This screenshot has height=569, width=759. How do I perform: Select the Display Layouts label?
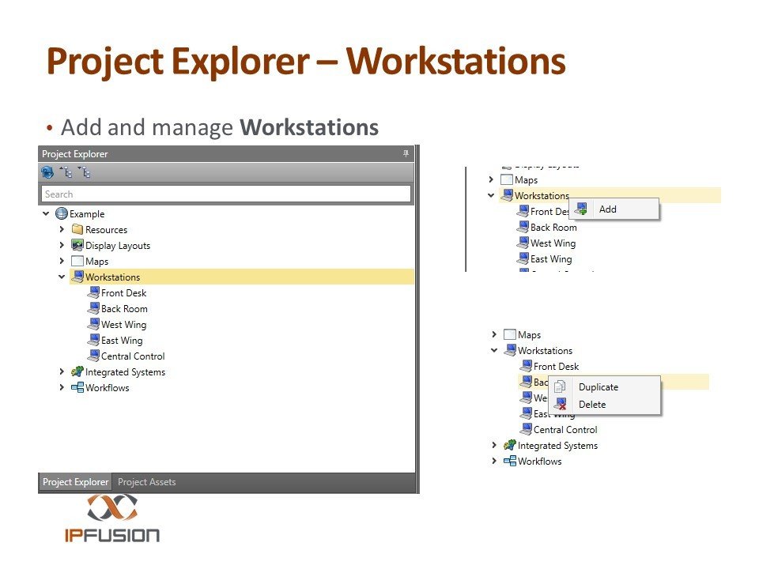click(x=118, y=246)
